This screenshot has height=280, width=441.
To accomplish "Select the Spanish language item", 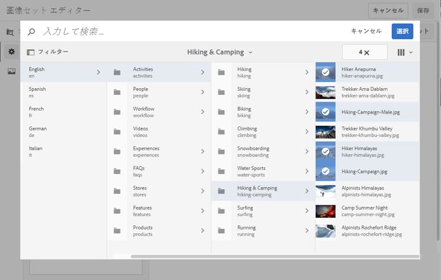I will pos(64,92).
